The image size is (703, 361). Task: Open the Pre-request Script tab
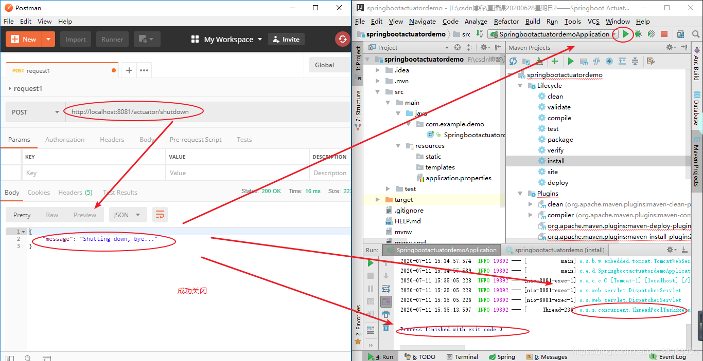click(196, 139)
